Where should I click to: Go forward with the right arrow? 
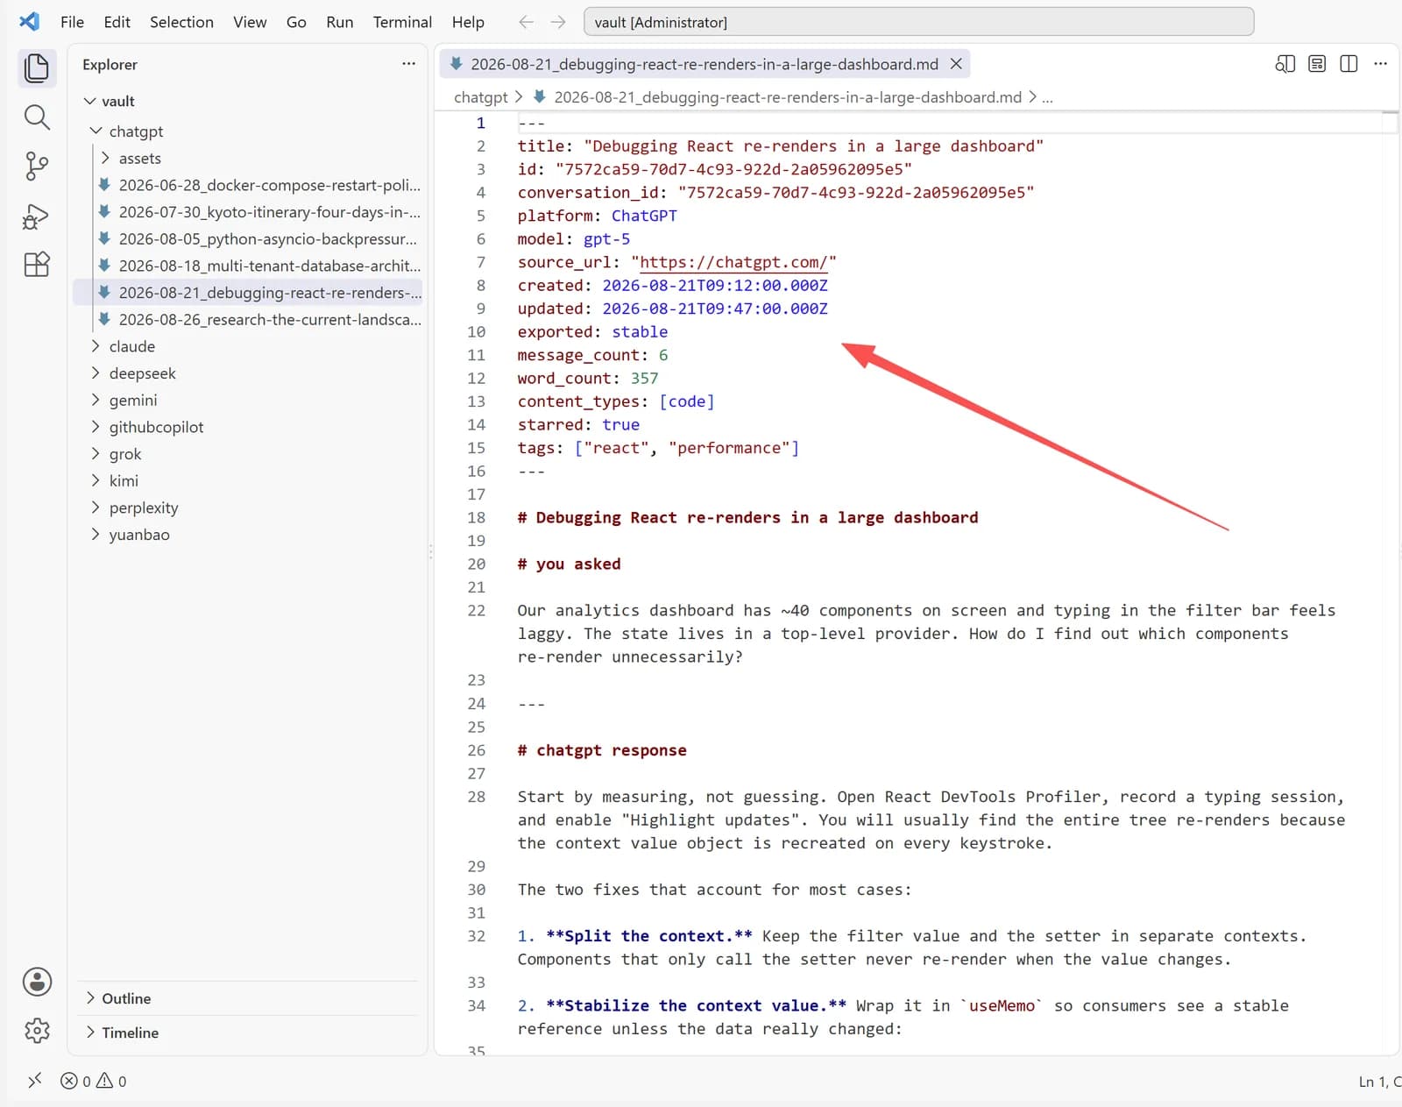click(x=558, y=22)
